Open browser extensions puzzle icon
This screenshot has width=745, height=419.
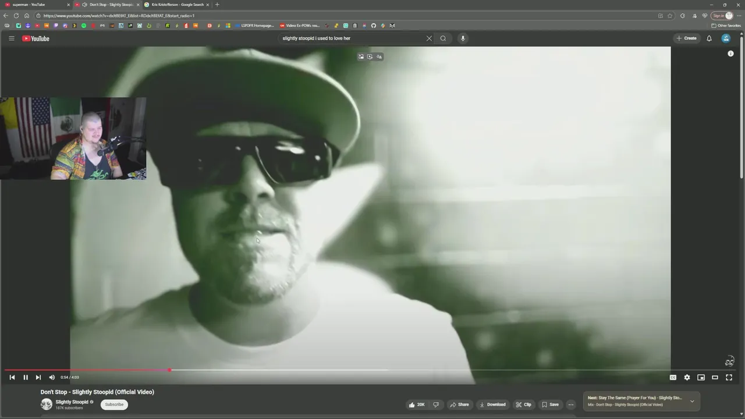pyautogui.click(x=682, y=16)
